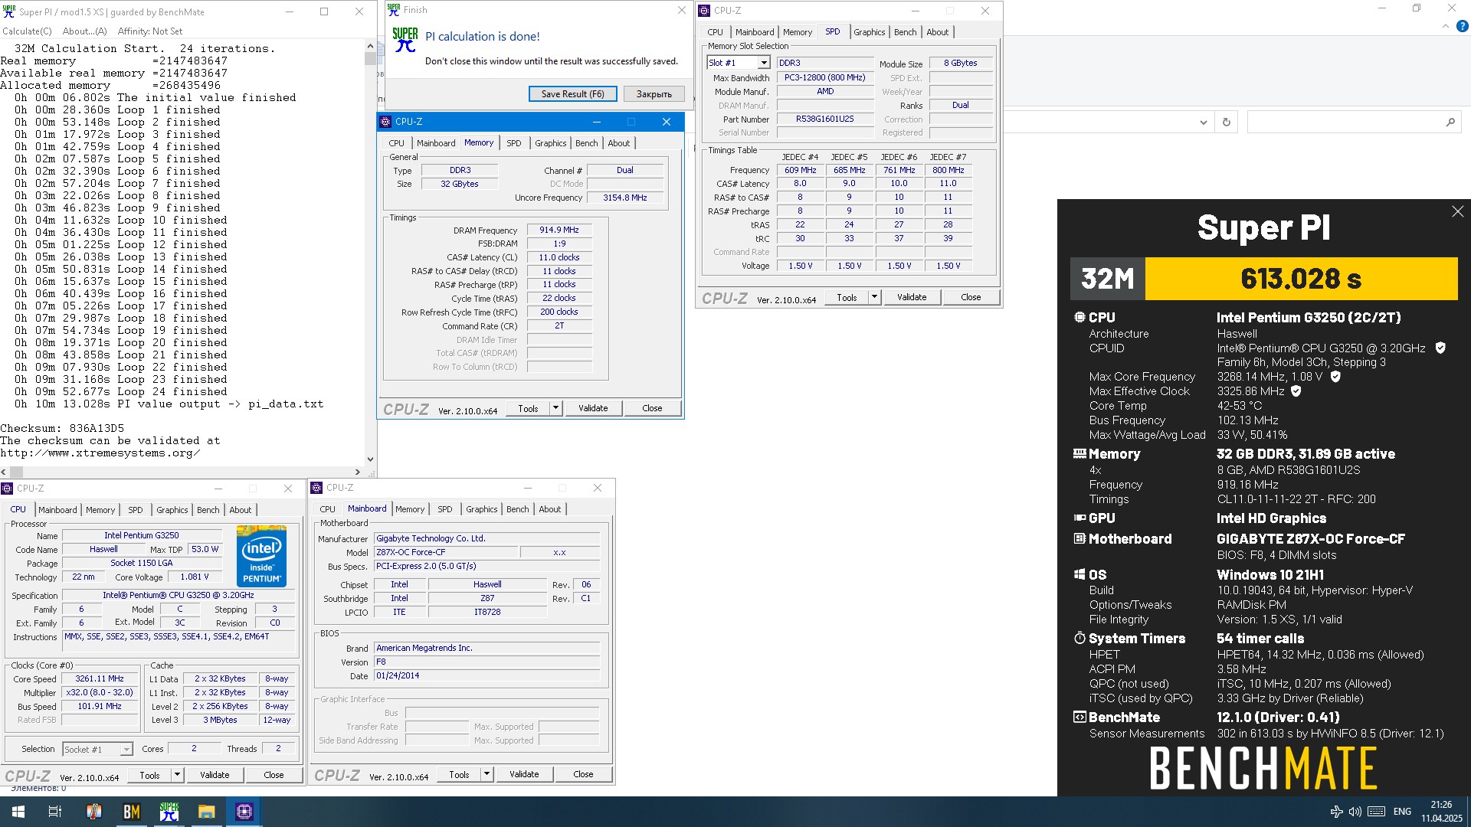Close the BenchMate Super PI result panel

point(1457,211)
